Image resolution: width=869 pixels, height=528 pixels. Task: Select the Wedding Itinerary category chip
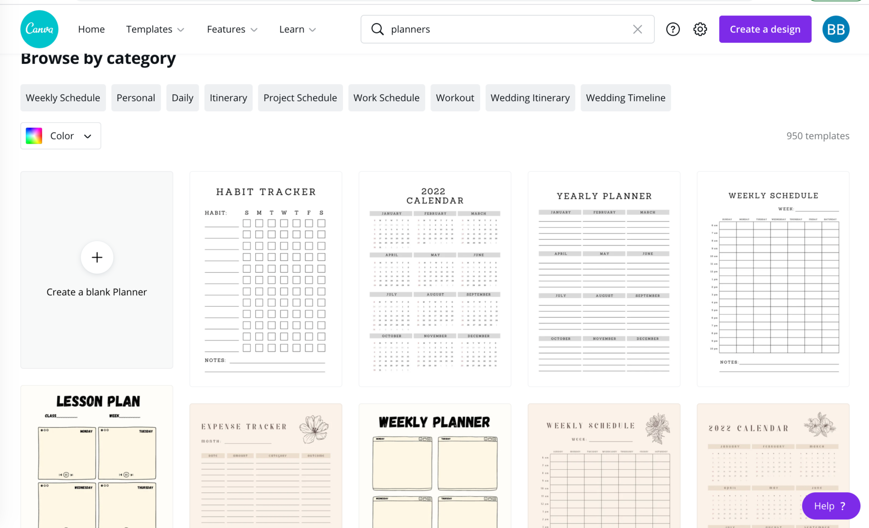[530, 98]
